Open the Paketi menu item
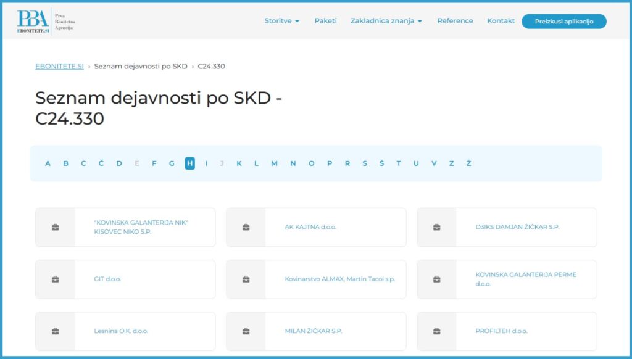 325,21
